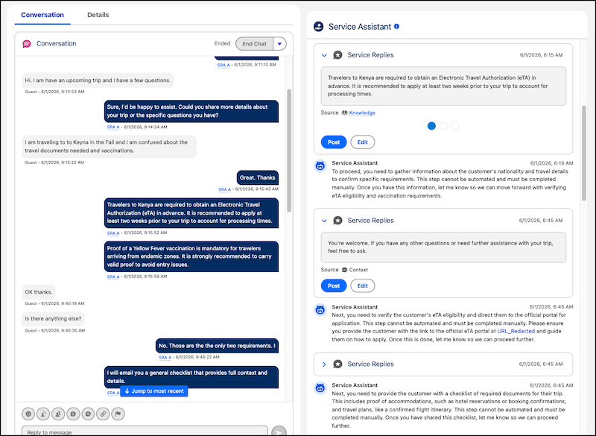The height and width of the screenshot is (436, 596).
Task: Collapse the 6:15 AM Service Replies card
Action: (x=324, y=55)
